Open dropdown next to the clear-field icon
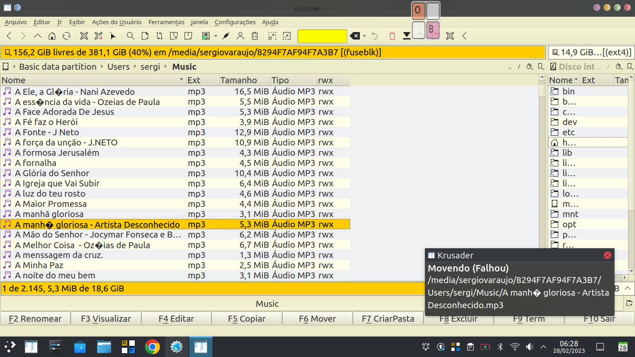The height and width of the screenshot is (357, 635). click(x=364, y=36)
